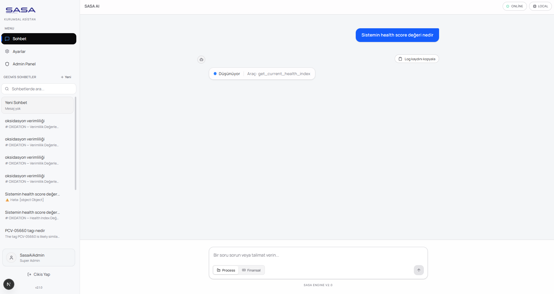Image resolution: width=554 pixels, height=294 pixels.
Task: Click the SASA logo
Action: point(20,10)
